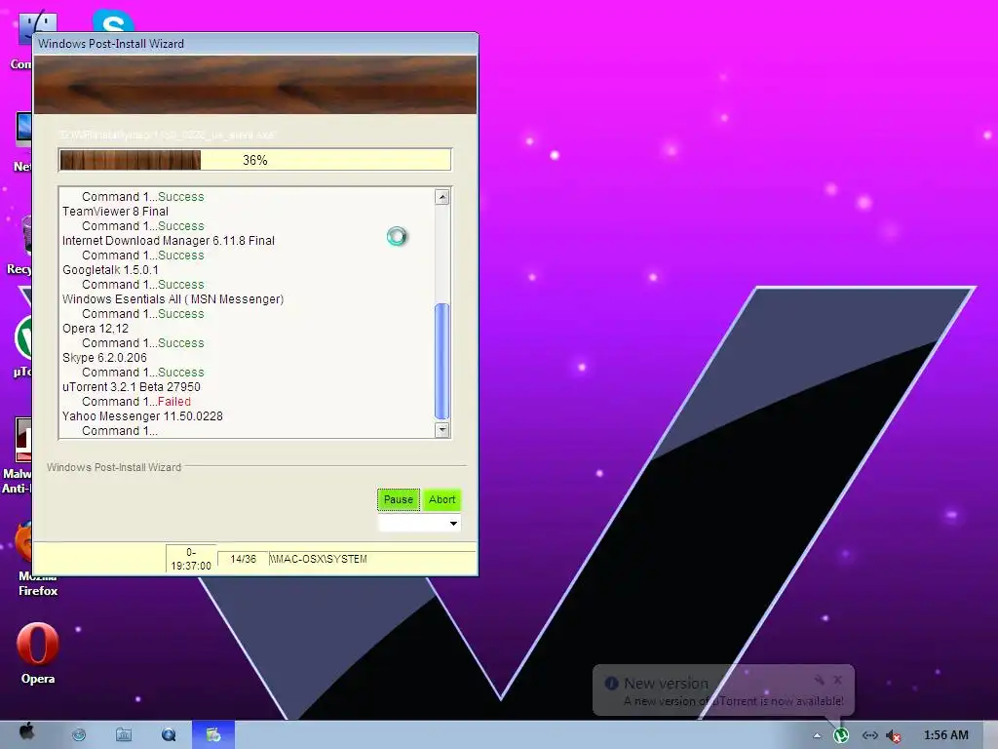
Task: Launch the globe browser icon in taskbar
Action: pos(79,735)
